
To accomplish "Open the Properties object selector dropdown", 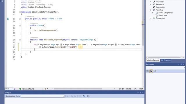I will click(184, 68).
